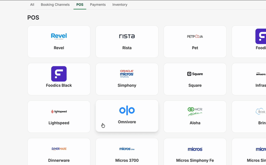This screenshot has height=165, width=266.
Task: Select the POS tab
Action: click(80, 5)
